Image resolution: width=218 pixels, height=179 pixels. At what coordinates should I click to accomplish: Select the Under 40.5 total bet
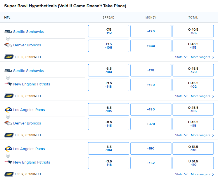tap(193, 46)
